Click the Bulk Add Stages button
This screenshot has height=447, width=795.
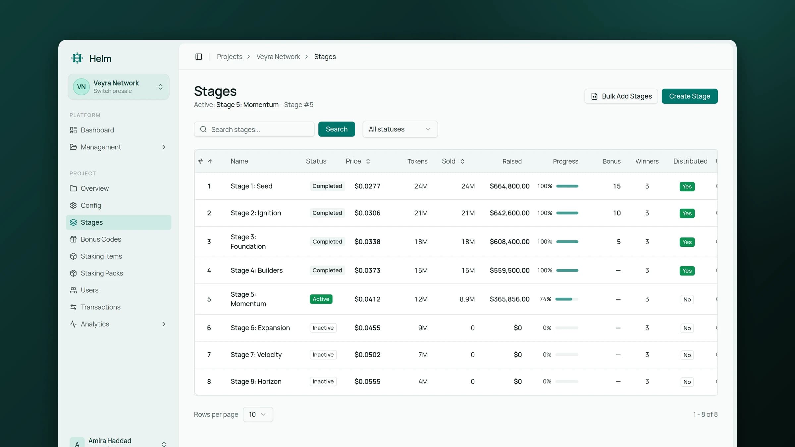tap(621, 96)
